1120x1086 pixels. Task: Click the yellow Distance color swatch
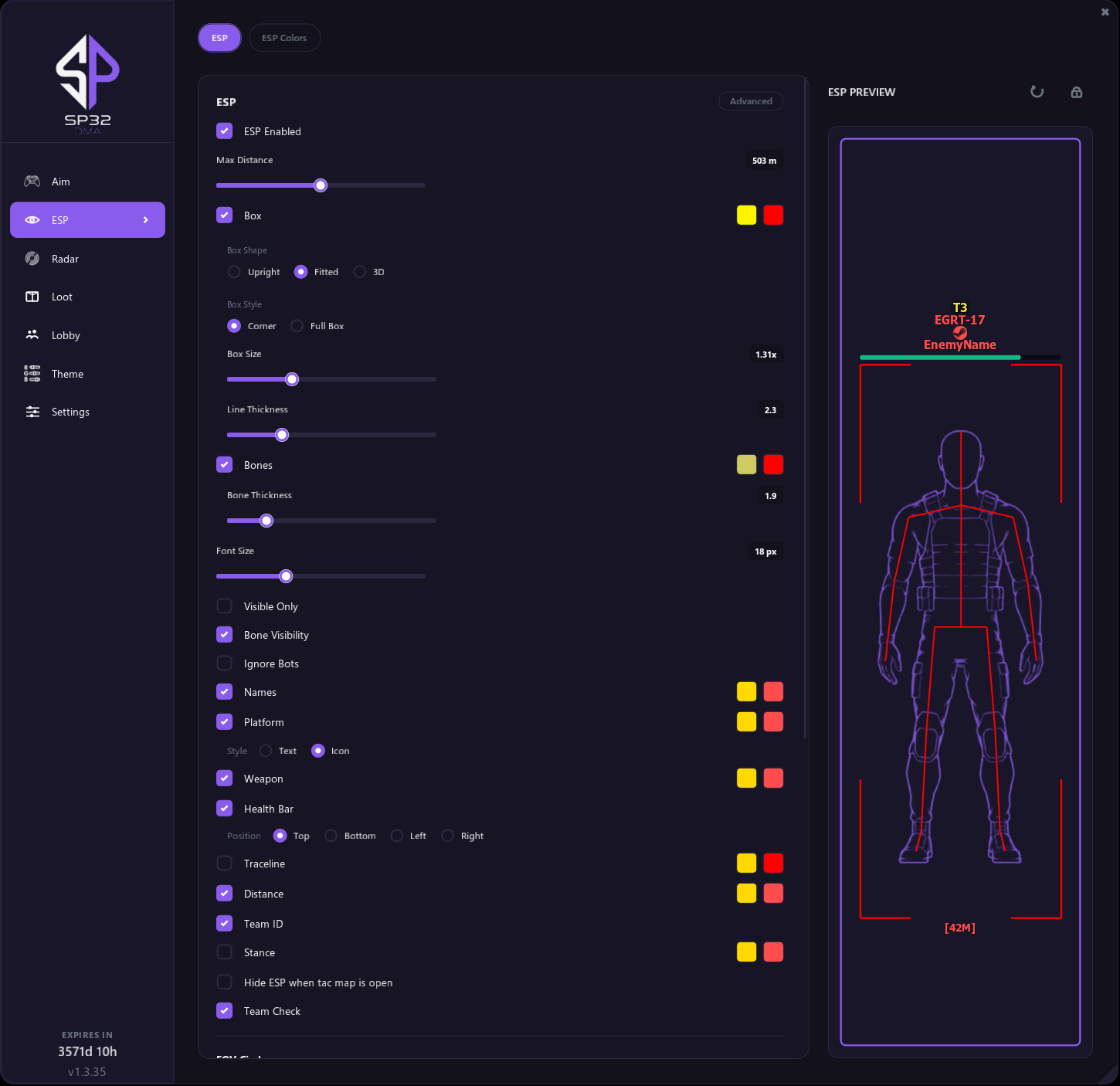(746, 893)
